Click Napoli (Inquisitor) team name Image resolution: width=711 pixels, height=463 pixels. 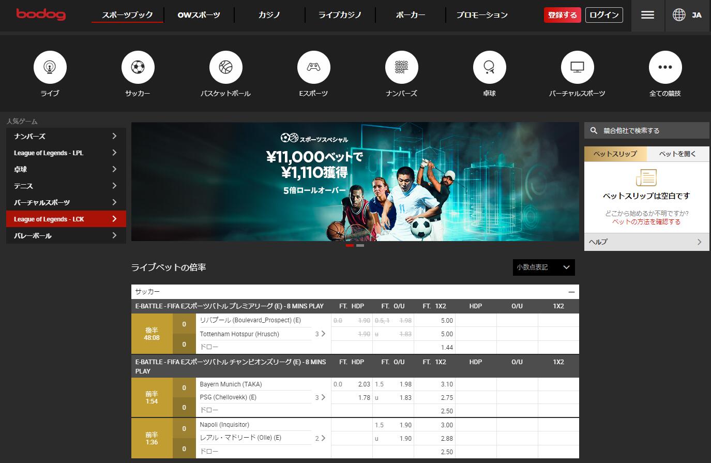(x=224, y=425)
